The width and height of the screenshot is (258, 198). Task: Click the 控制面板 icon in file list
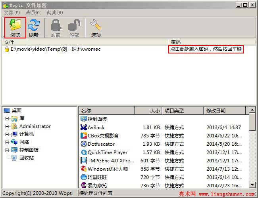coord(84,119)
